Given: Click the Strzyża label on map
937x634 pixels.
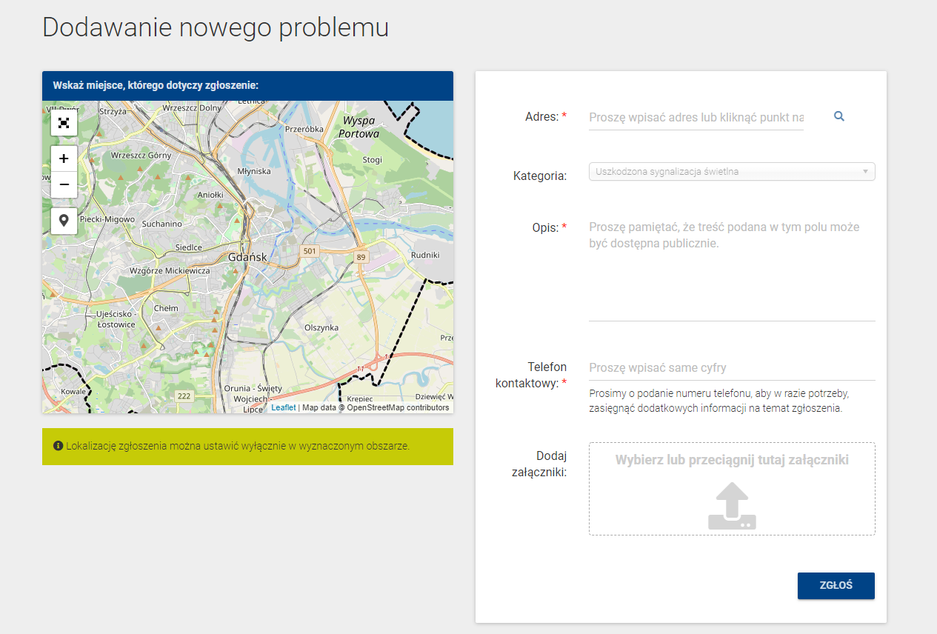Looking at the screenshot, I should (x=113, y=111).
